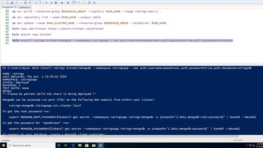Run the highlighted selection

tap(51, 3)
